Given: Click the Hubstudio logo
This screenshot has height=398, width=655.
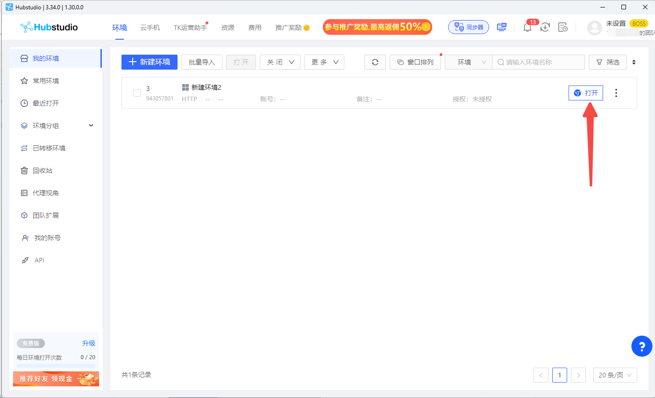Looking at the screenshot, I should pyautogui.click(x=49, y=27).
